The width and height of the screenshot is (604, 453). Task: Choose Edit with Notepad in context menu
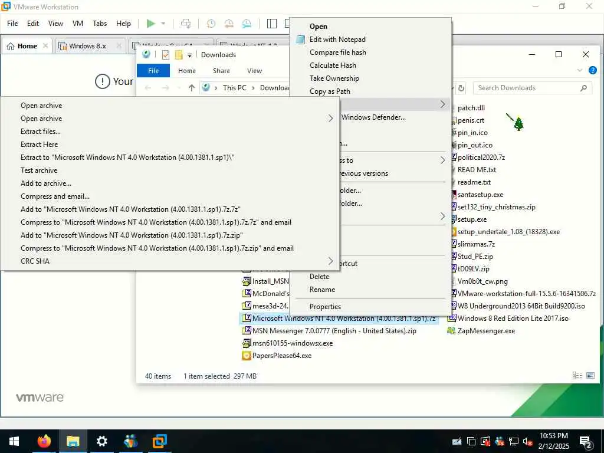(337, 40)
